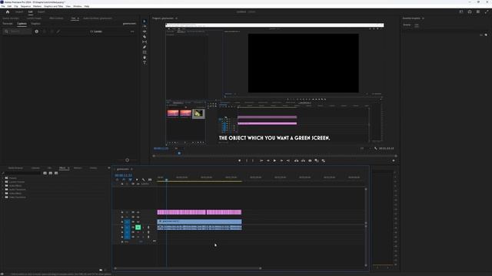Select the Razor tool
492x276 pixels.
[145, 37]
